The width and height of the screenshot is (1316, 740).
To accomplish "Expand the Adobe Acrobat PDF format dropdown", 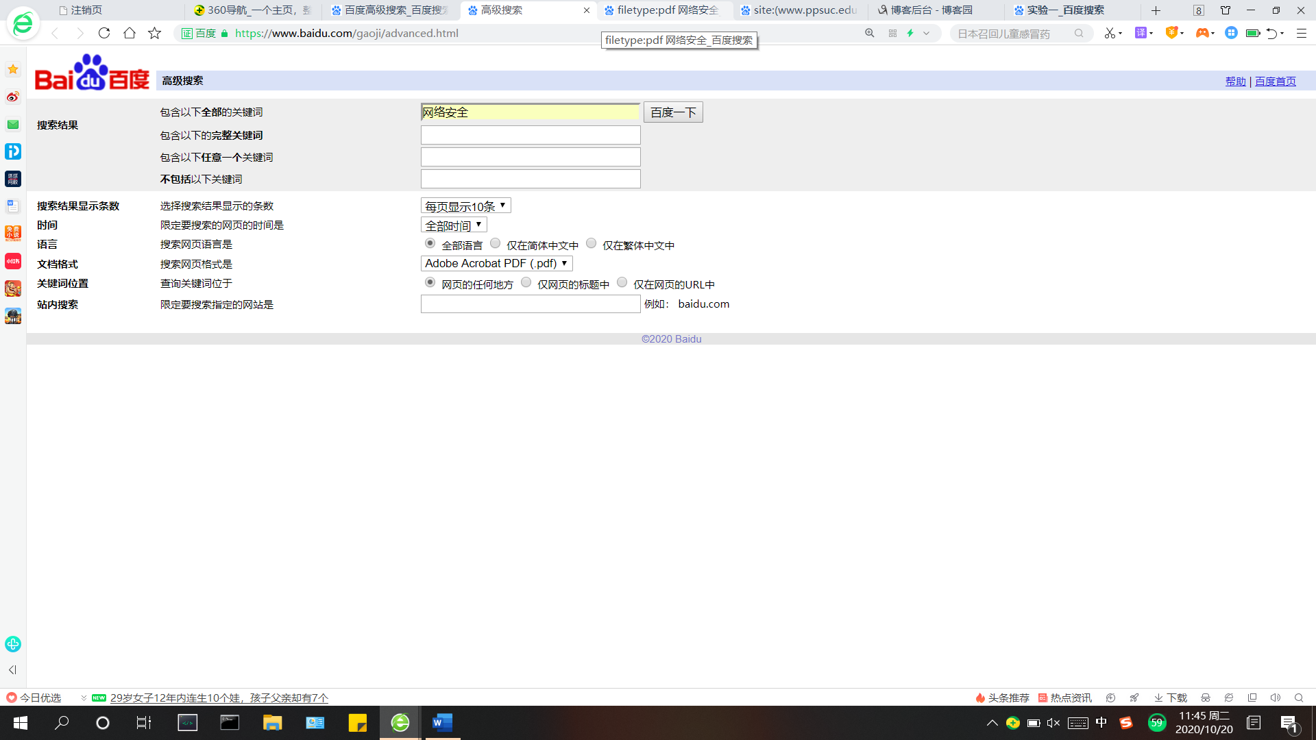I will (496, 264).
